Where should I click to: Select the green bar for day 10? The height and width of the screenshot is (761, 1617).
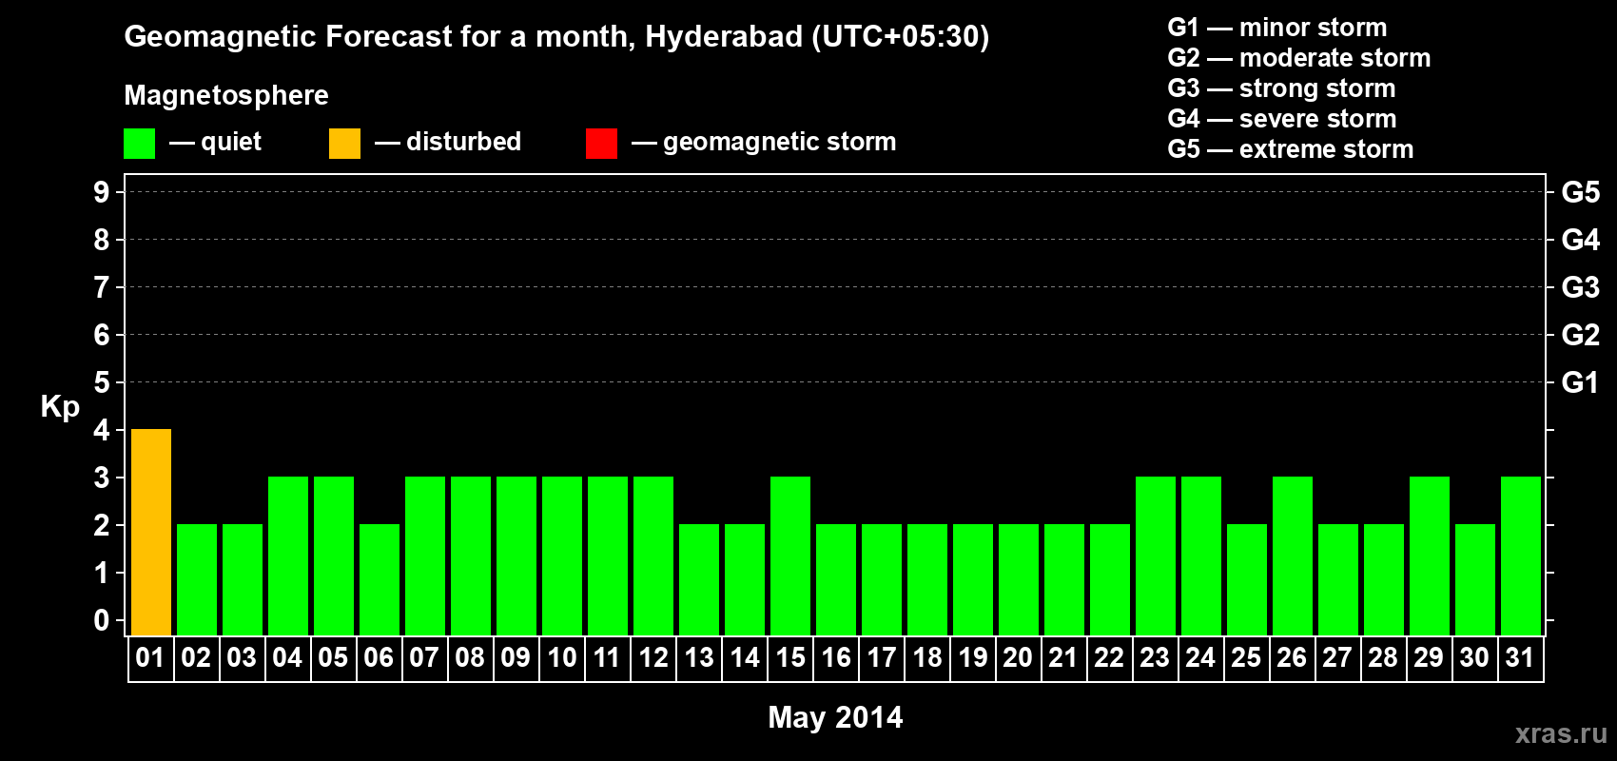[x=562, y=556]
